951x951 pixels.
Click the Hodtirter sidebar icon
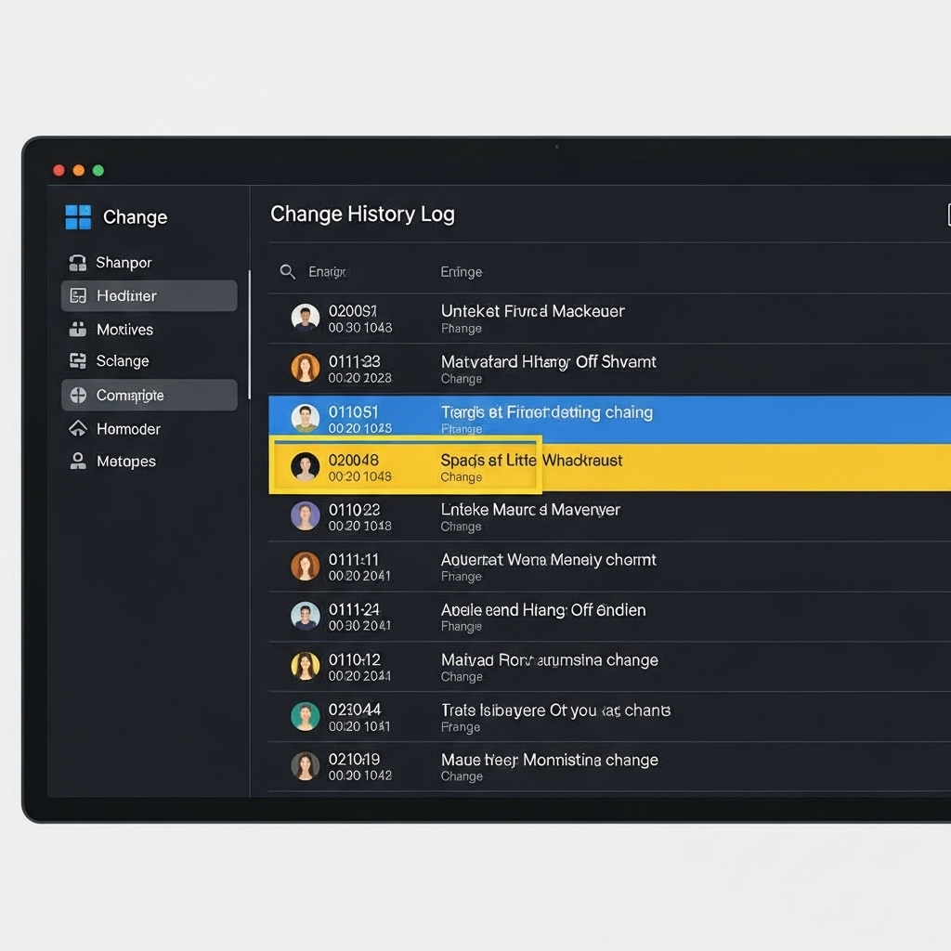[78, 296]
